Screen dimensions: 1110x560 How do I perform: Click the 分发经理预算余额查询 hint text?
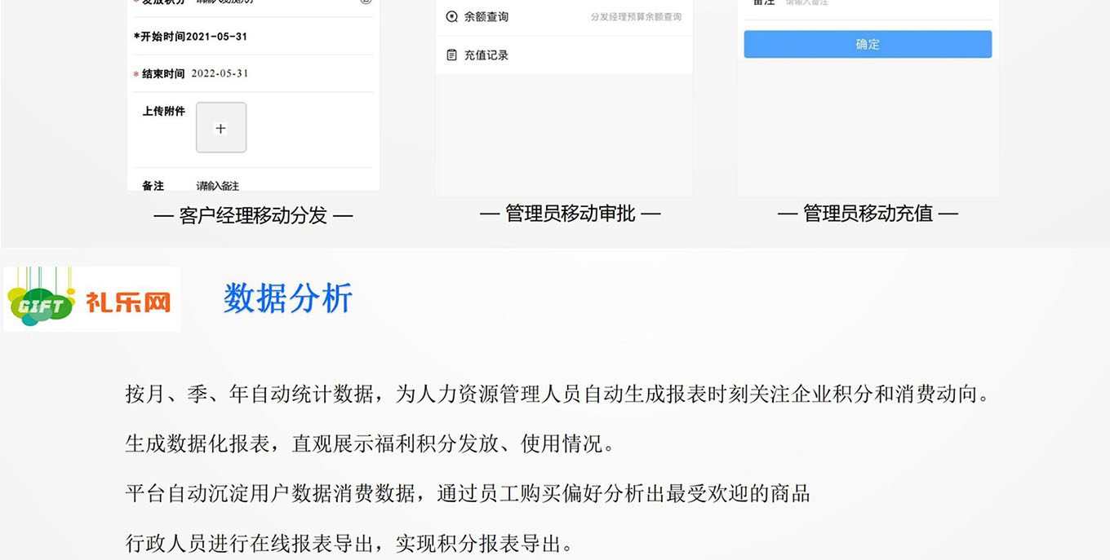tap(636, 17)
